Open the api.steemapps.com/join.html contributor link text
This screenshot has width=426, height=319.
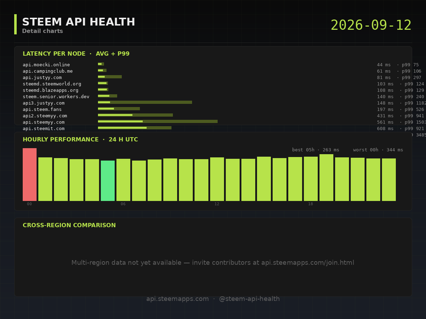point(308,263)
